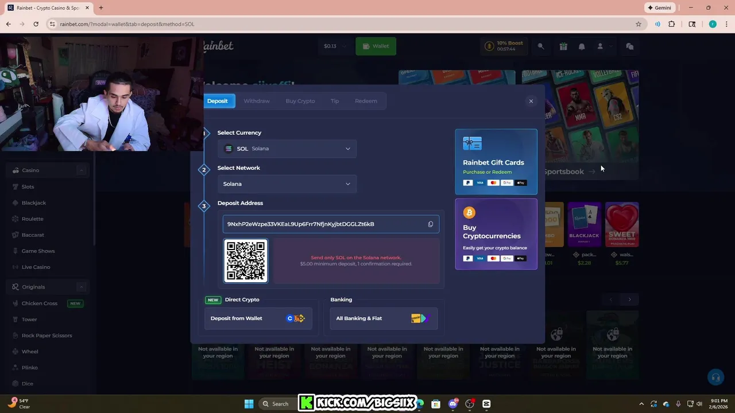Click the Deposit from Wallet button
Image resolution: width=735 pixels, height=413 pixels.
pos(258,318)
